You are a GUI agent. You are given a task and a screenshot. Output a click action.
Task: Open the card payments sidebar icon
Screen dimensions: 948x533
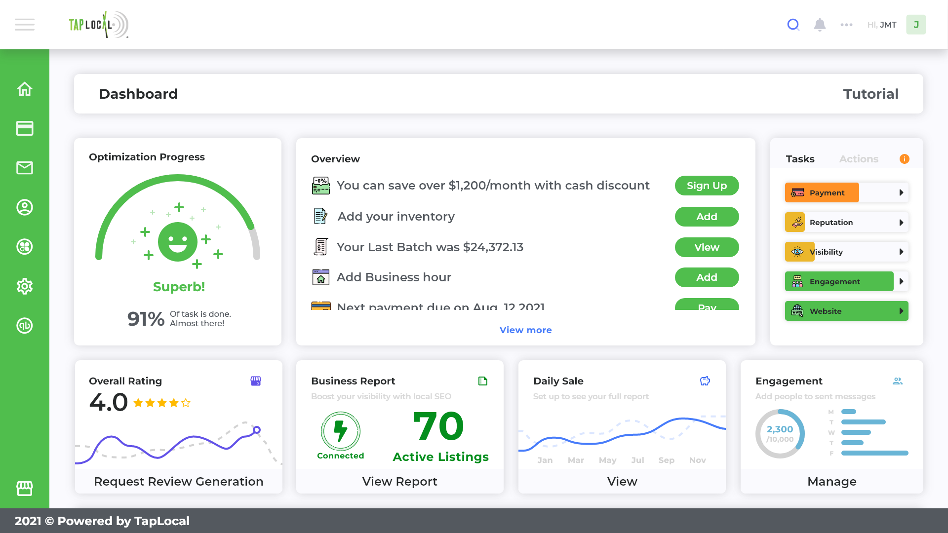pyautogui.click(x=25, y=128)
